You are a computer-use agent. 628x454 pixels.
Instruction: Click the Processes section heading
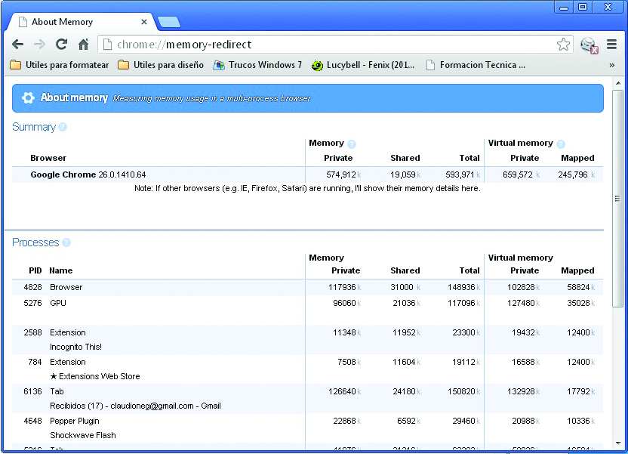[35, 242]
